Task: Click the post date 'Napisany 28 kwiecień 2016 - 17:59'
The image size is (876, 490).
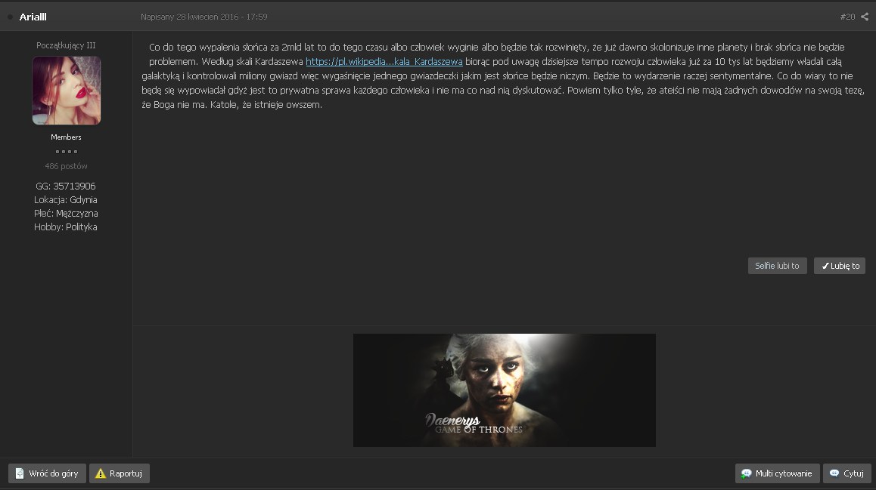Action: [x=204, y=17]
